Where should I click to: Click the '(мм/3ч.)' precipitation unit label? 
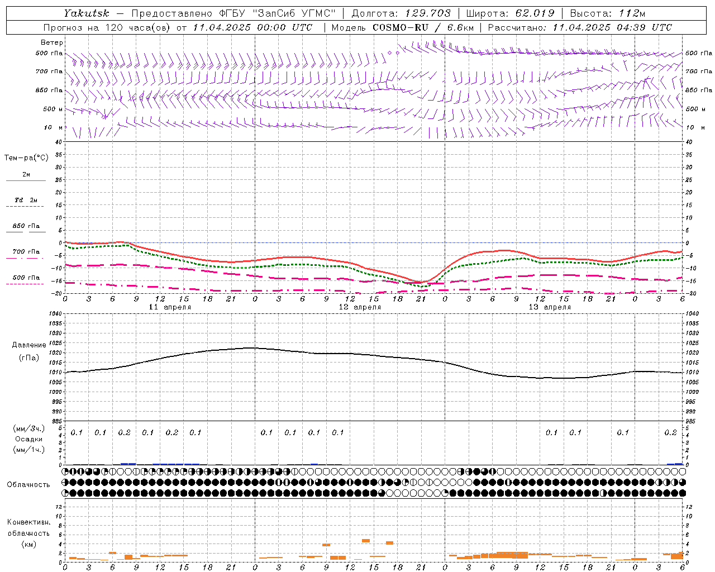click(x=29, y=428)
